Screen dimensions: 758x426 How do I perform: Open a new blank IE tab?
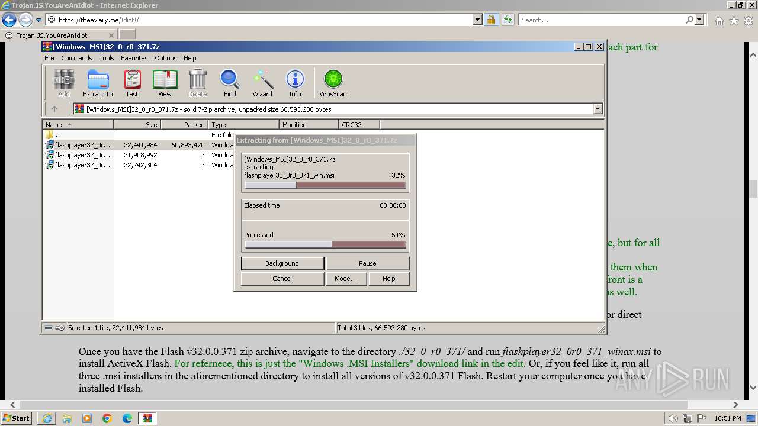[127, 34]
